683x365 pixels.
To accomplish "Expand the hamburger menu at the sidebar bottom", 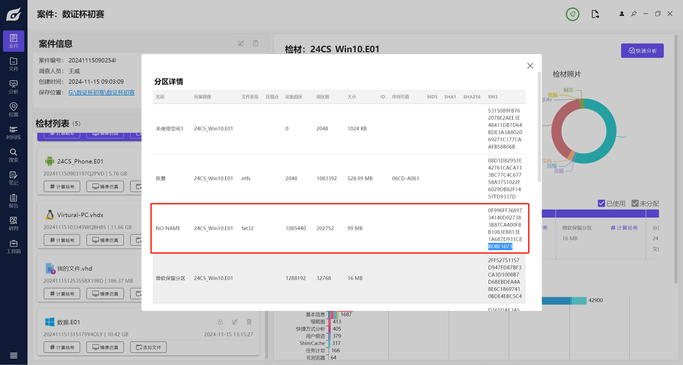I will [13, 355].
